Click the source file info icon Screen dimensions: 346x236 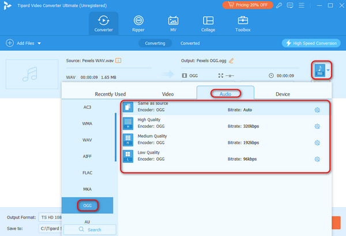[118, 60]
